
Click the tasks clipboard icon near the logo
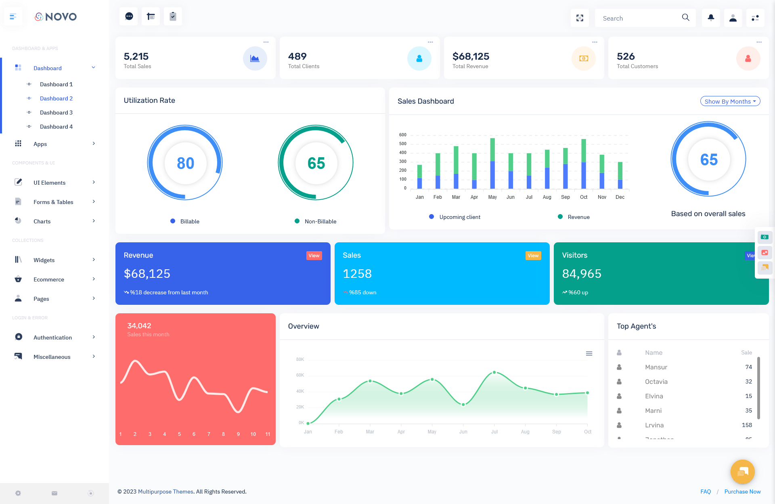point(173,16)
